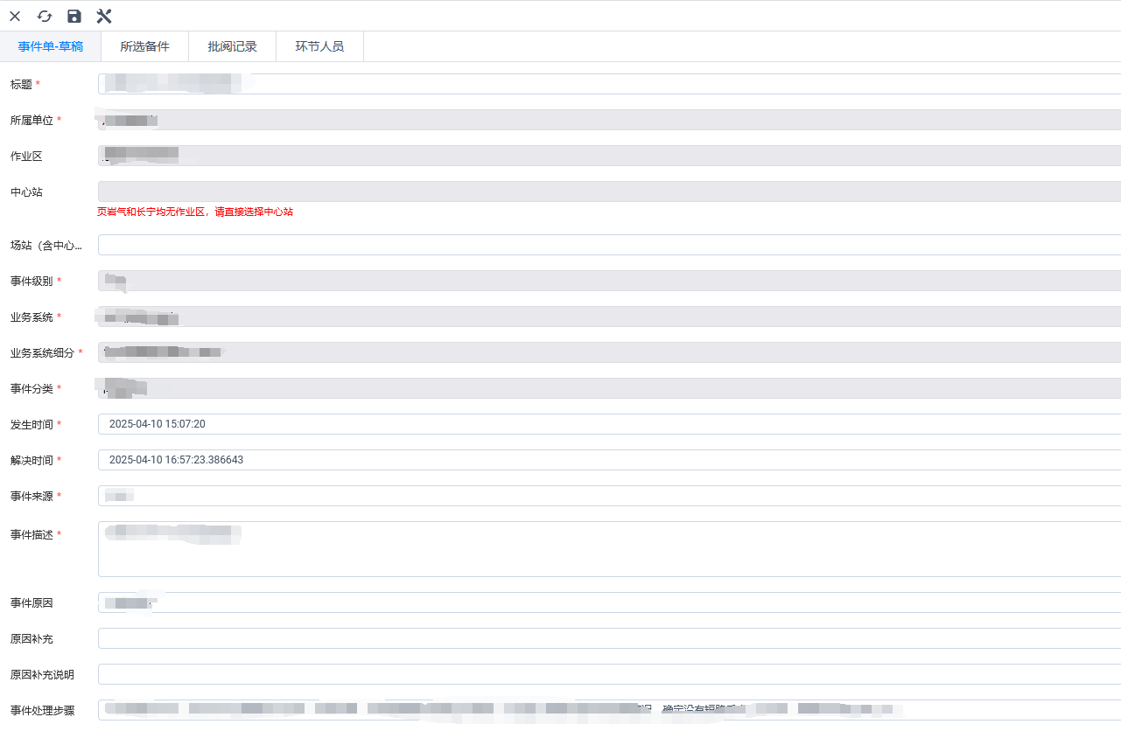The height and width of the screenshot is (731, 1121).
Task: Select the 事件单-草稿 tab
Action: 51,46
